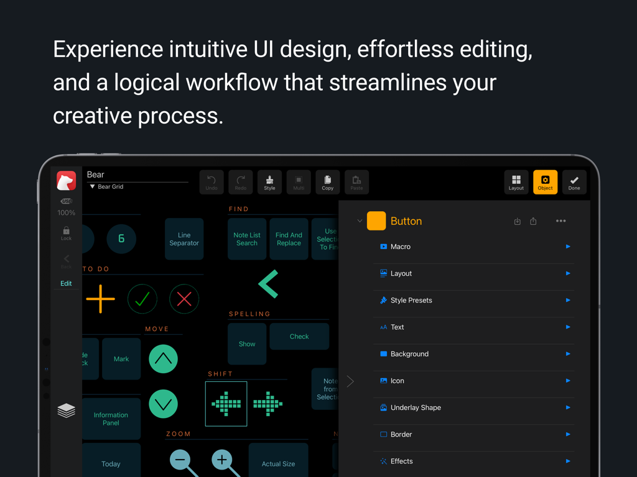
Task: Click the Actual Size button
Action: tap(278, 463)
